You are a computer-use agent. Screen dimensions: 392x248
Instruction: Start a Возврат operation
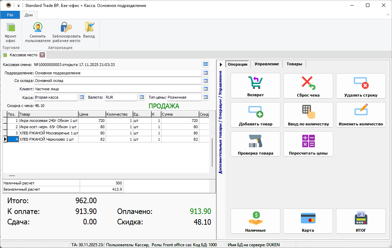tap(255, 86)
